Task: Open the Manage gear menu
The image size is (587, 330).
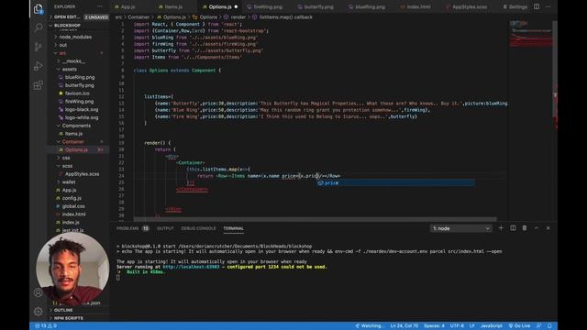Action: (39, 312)
